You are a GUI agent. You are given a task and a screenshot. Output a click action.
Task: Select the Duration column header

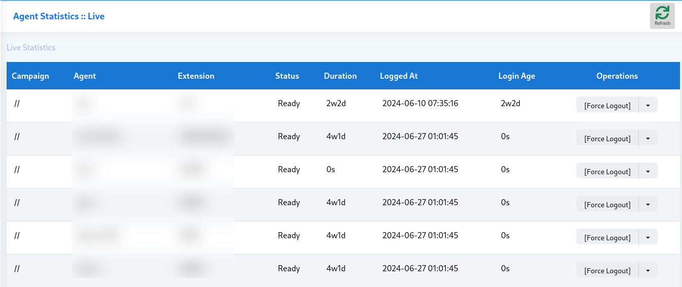click(x=340, y=76)
